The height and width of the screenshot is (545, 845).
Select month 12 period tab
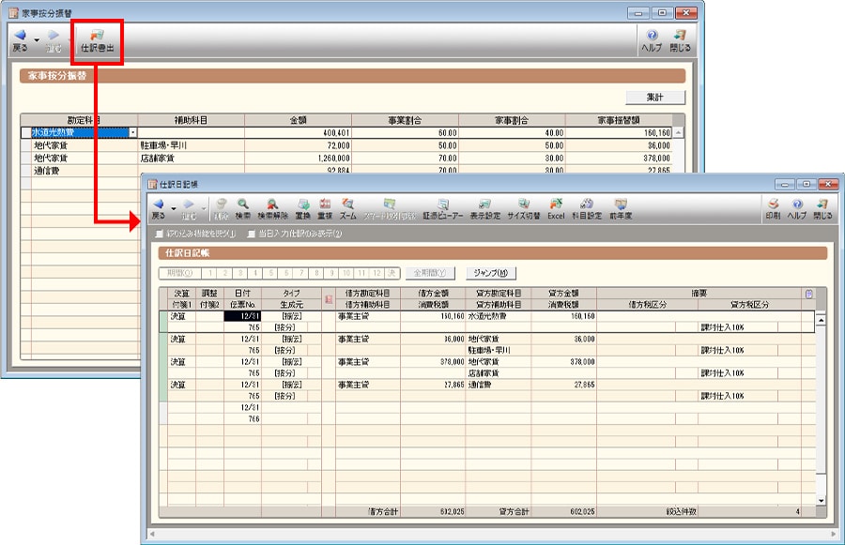[x=377, y=273]
